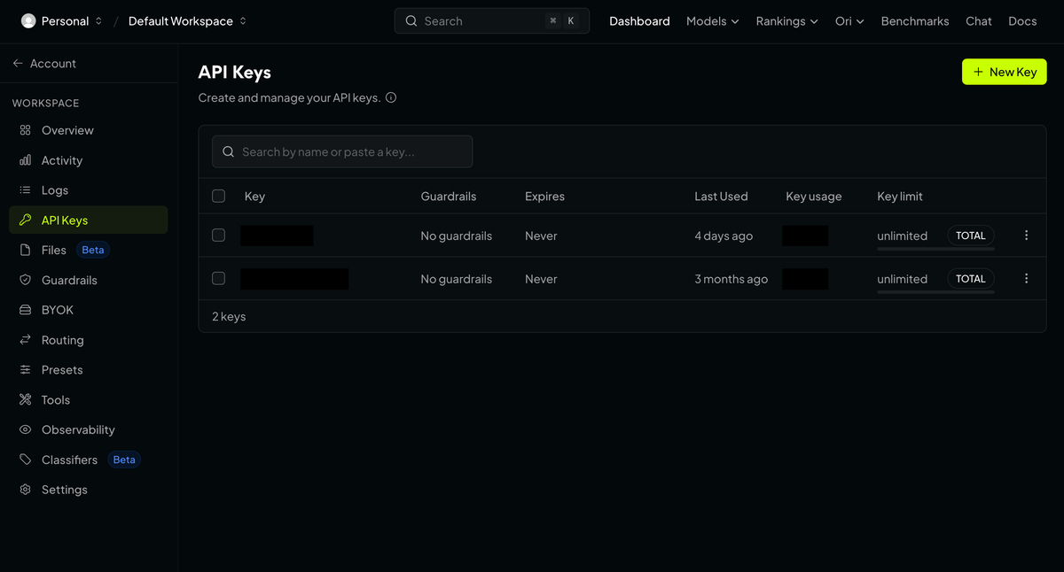This screenshot has width=1064, height=572.
Task: Focus the top Search field
Action: point(492,21)
